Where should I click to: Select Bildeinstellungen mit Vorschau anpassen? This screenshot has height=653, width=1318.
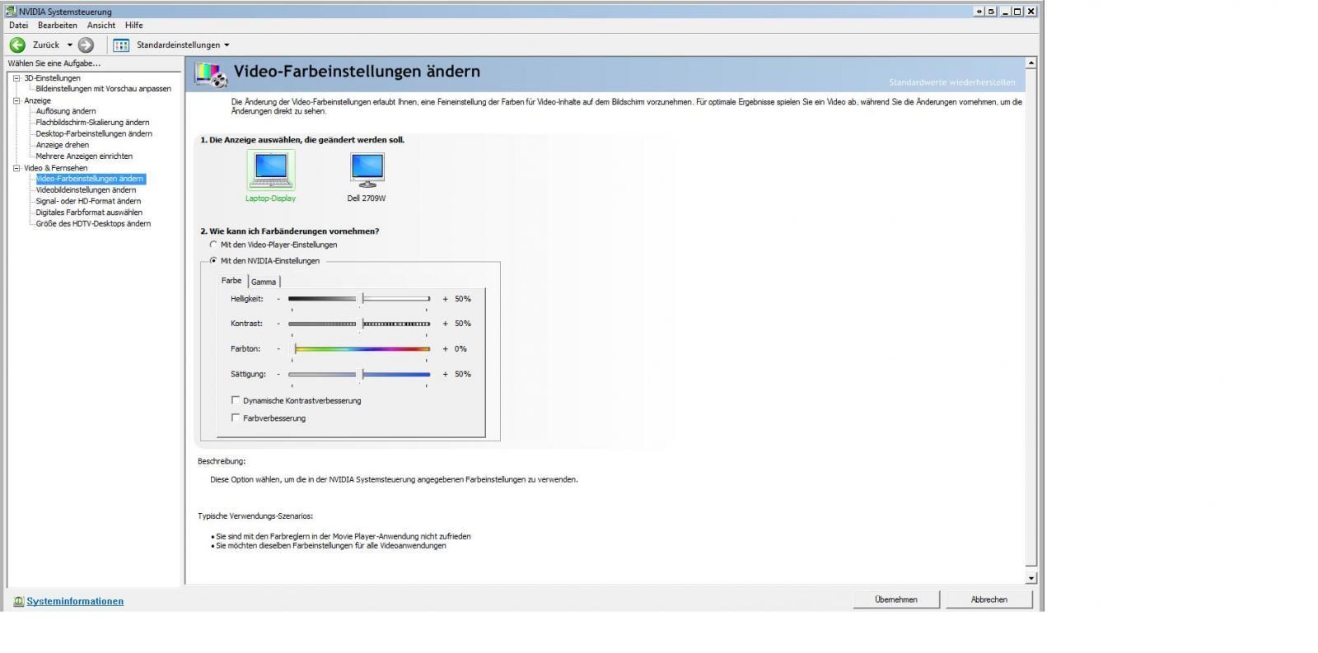click(x=104, y=89)
